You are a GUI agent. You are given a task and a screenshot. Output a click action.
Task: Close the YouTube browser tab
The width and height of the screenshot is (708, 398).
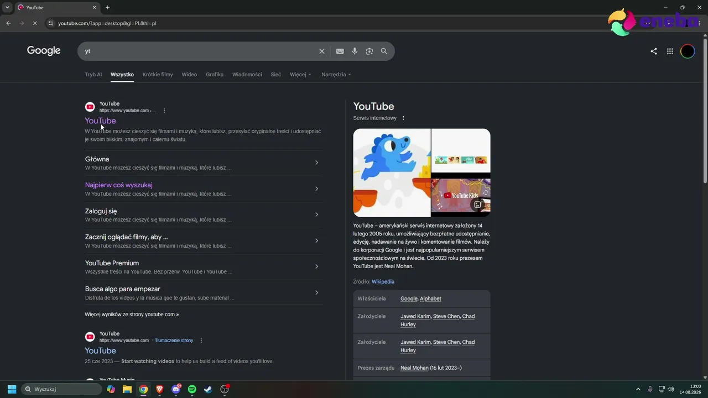[95, 8]
